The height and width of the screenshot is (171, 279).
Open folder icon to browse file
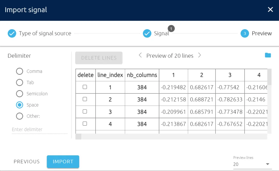268,55
